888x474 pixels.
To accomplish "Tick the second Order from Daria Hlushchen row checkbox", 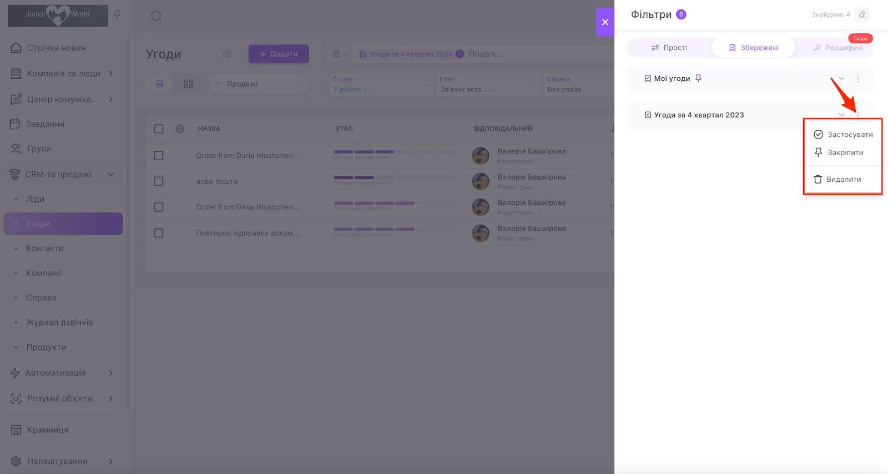I will click(159, 207).
